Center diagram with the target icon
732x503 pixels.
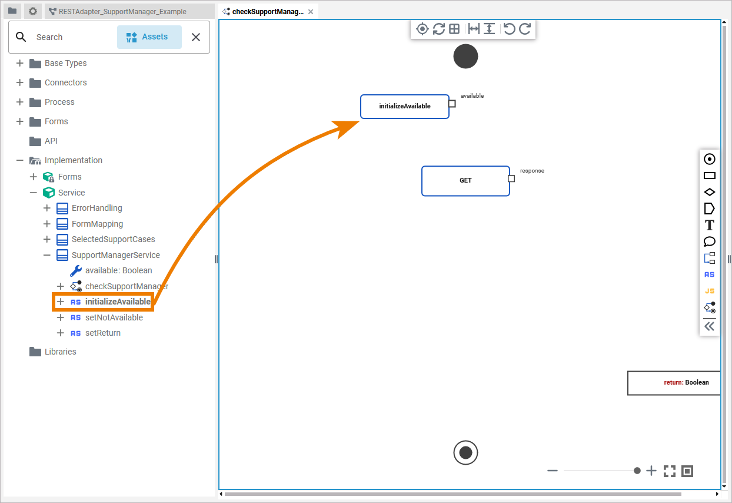tap(422, 29)
